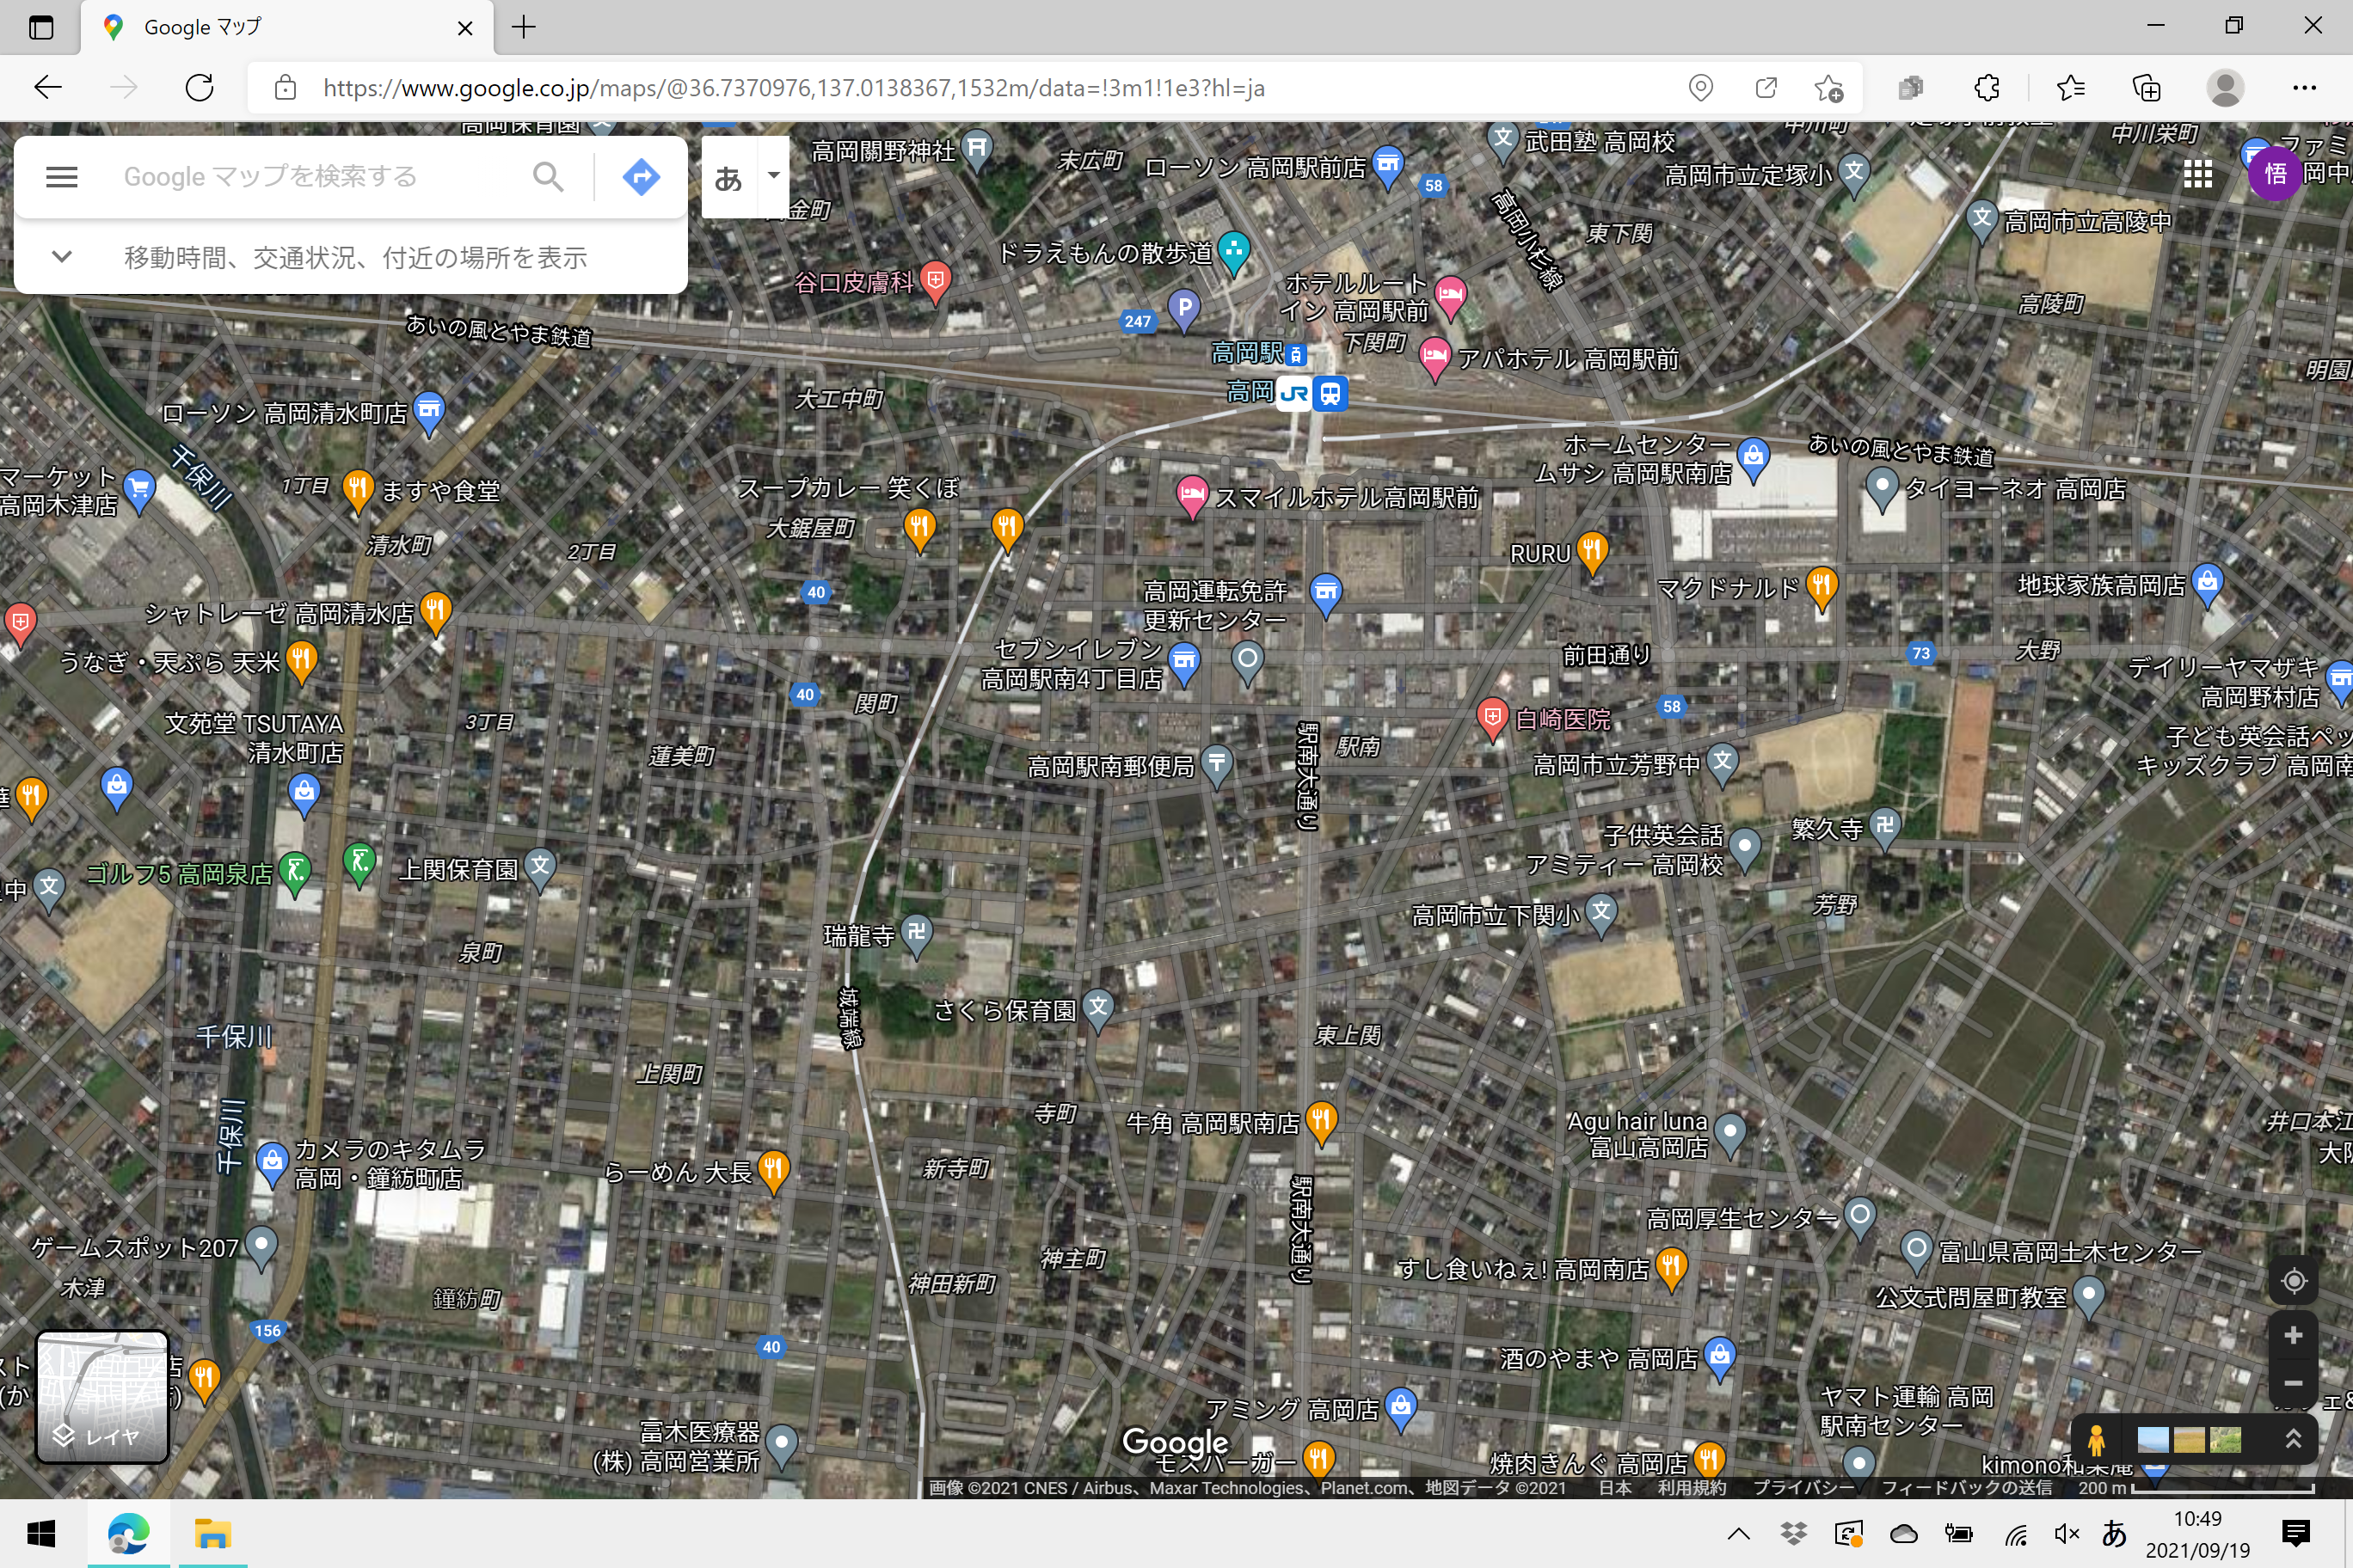The width and height of the screenshot is (2353, 1568).
Task: Open a new browser tab
Action: click(525, 27)
